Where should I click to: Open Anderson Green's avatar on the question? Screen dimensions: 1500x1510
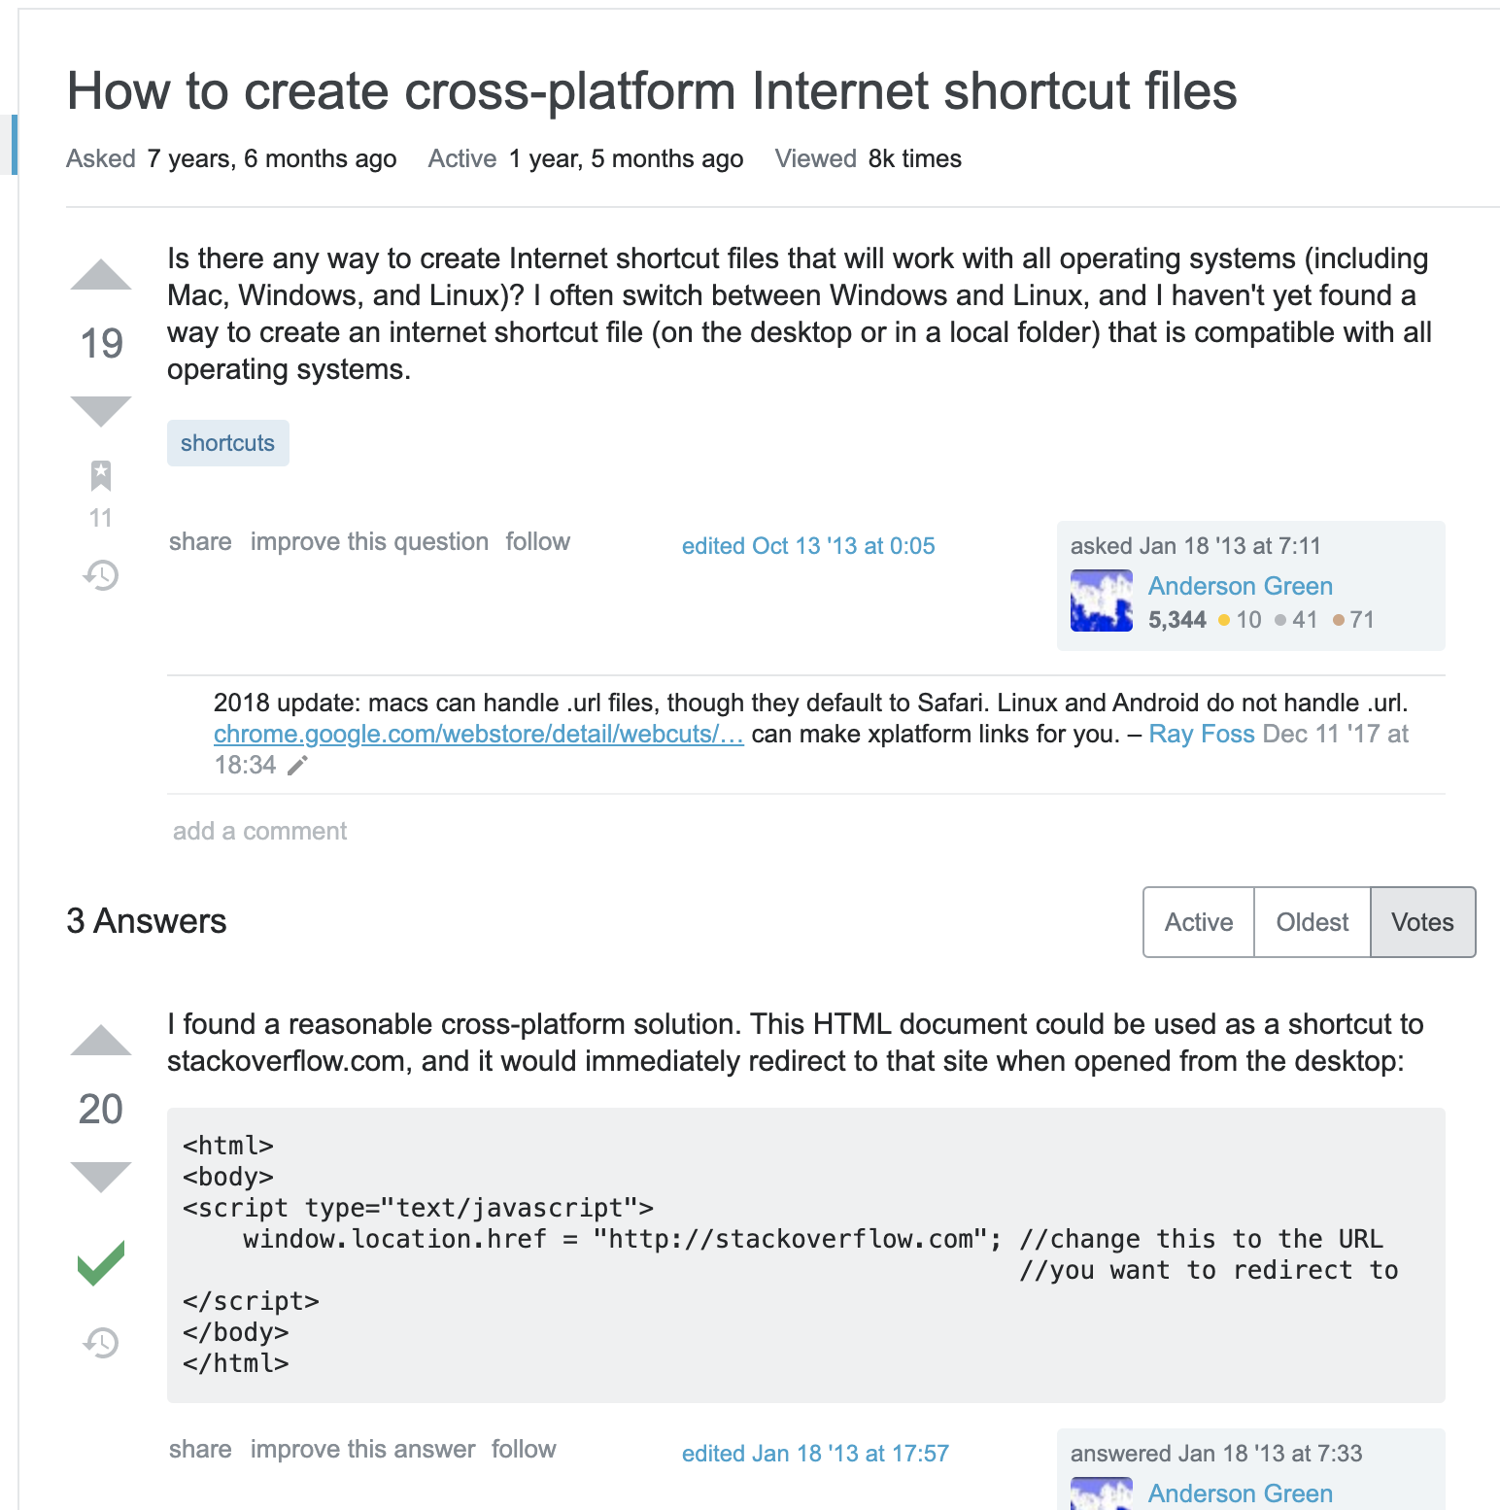tap(1102, 601)
